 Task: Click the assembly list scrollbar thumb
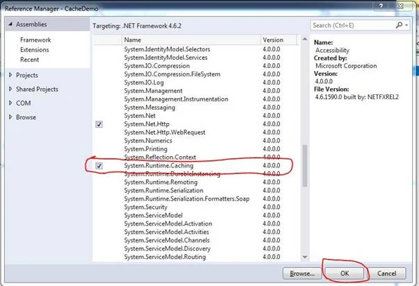305,166
